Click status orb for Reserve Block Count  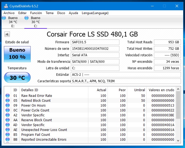8,120
